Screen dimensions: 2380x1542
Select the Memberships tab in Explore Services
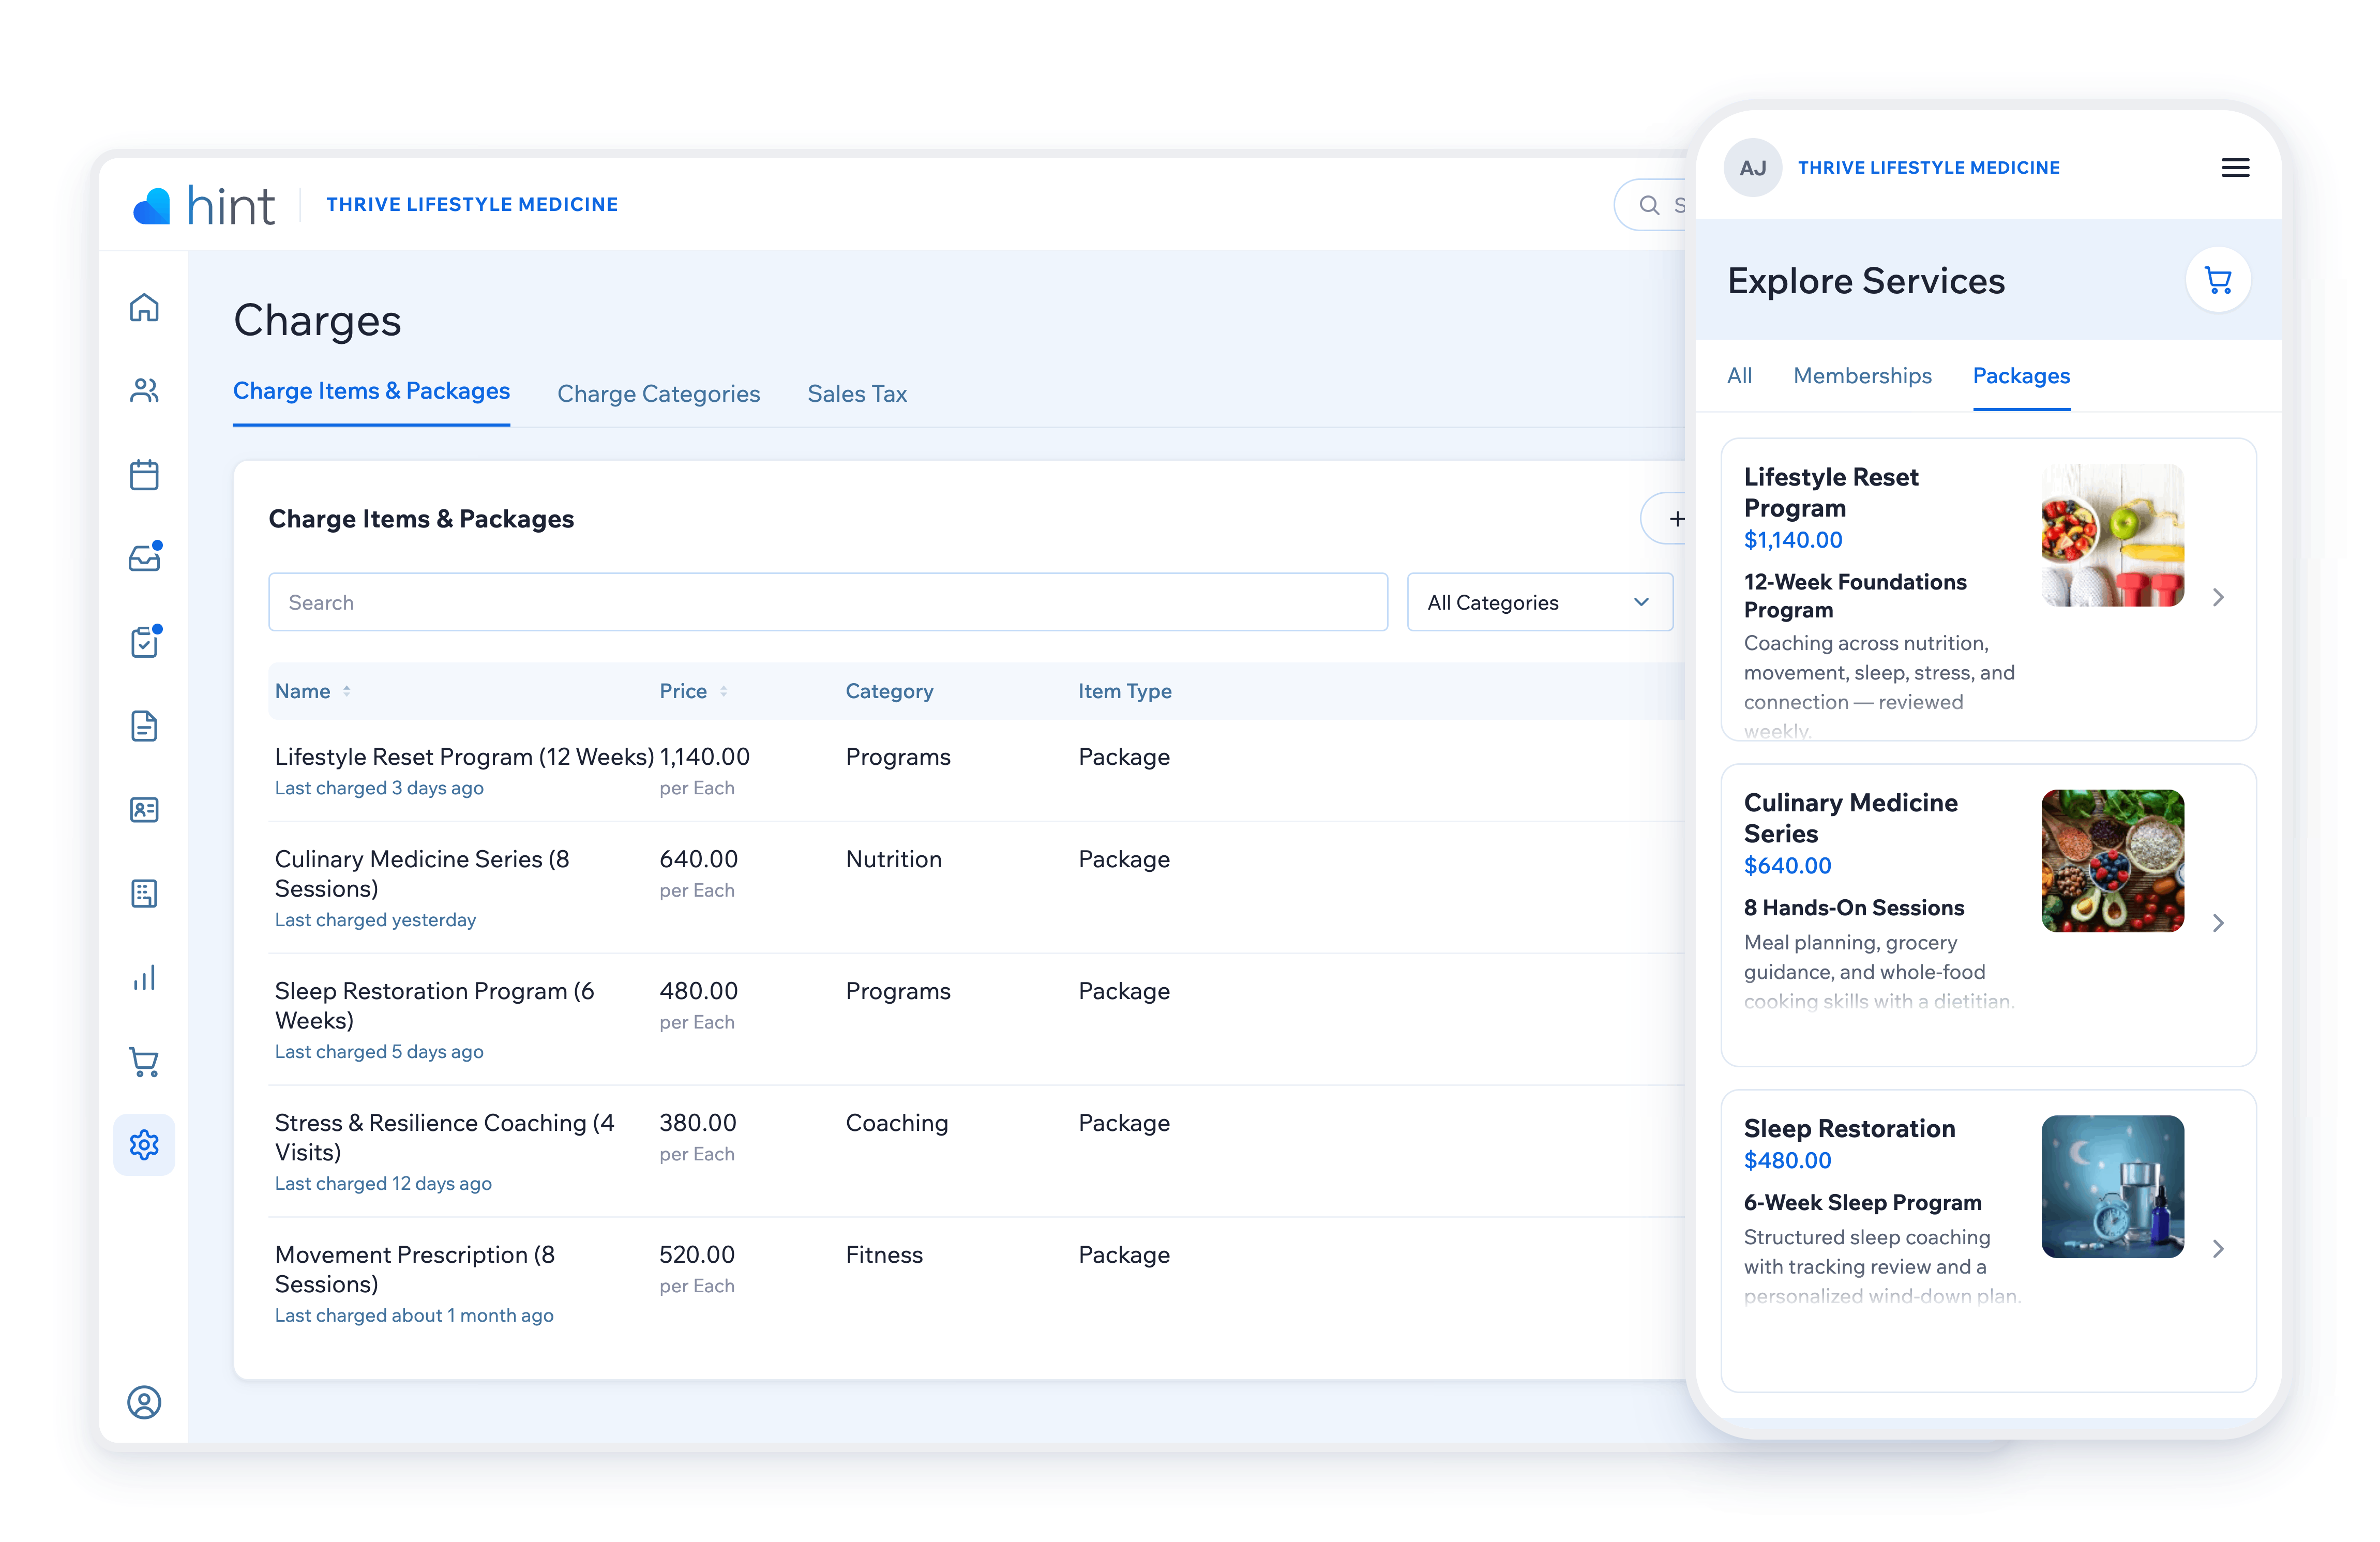tap(1862, 376)
